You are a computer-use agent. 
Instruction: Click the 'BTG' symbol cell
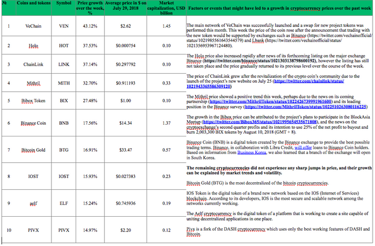pyautogui.click(x=64, y=150)
